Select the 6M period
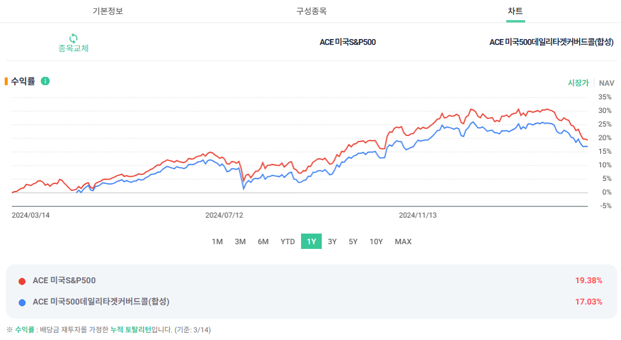The height and width of the screenshot is (340, 621). tap(263, 241)
